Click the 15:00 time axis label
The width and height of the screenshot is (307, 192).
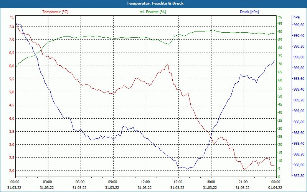(178, 182)
